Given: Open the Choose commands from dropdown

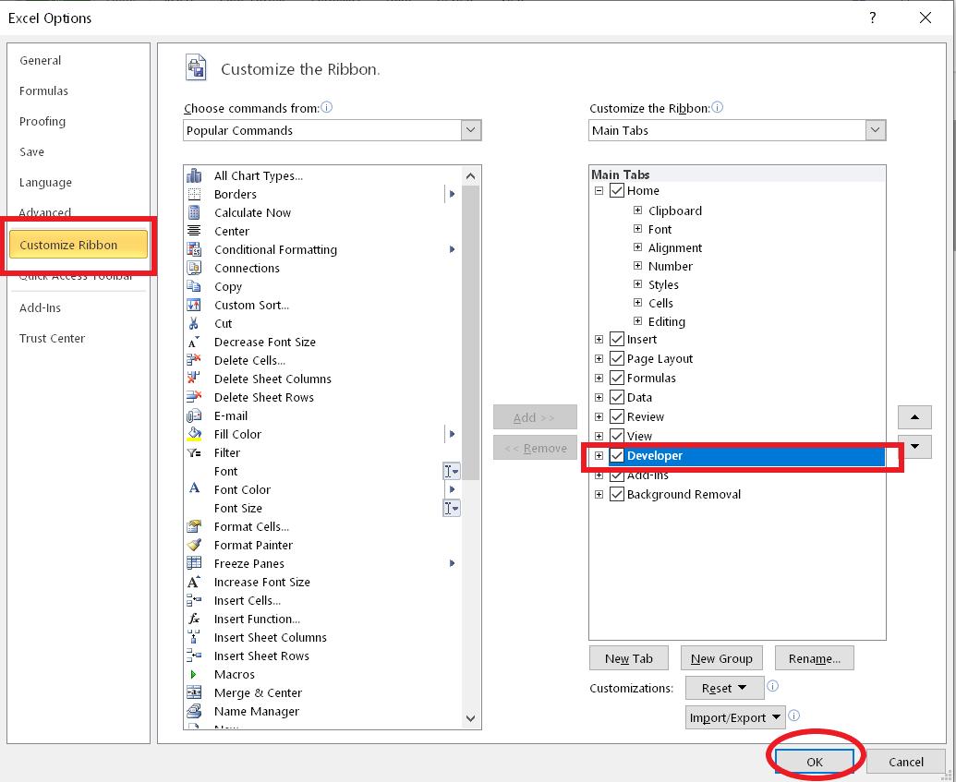Looking at the screenshot, I should (471, 129).
